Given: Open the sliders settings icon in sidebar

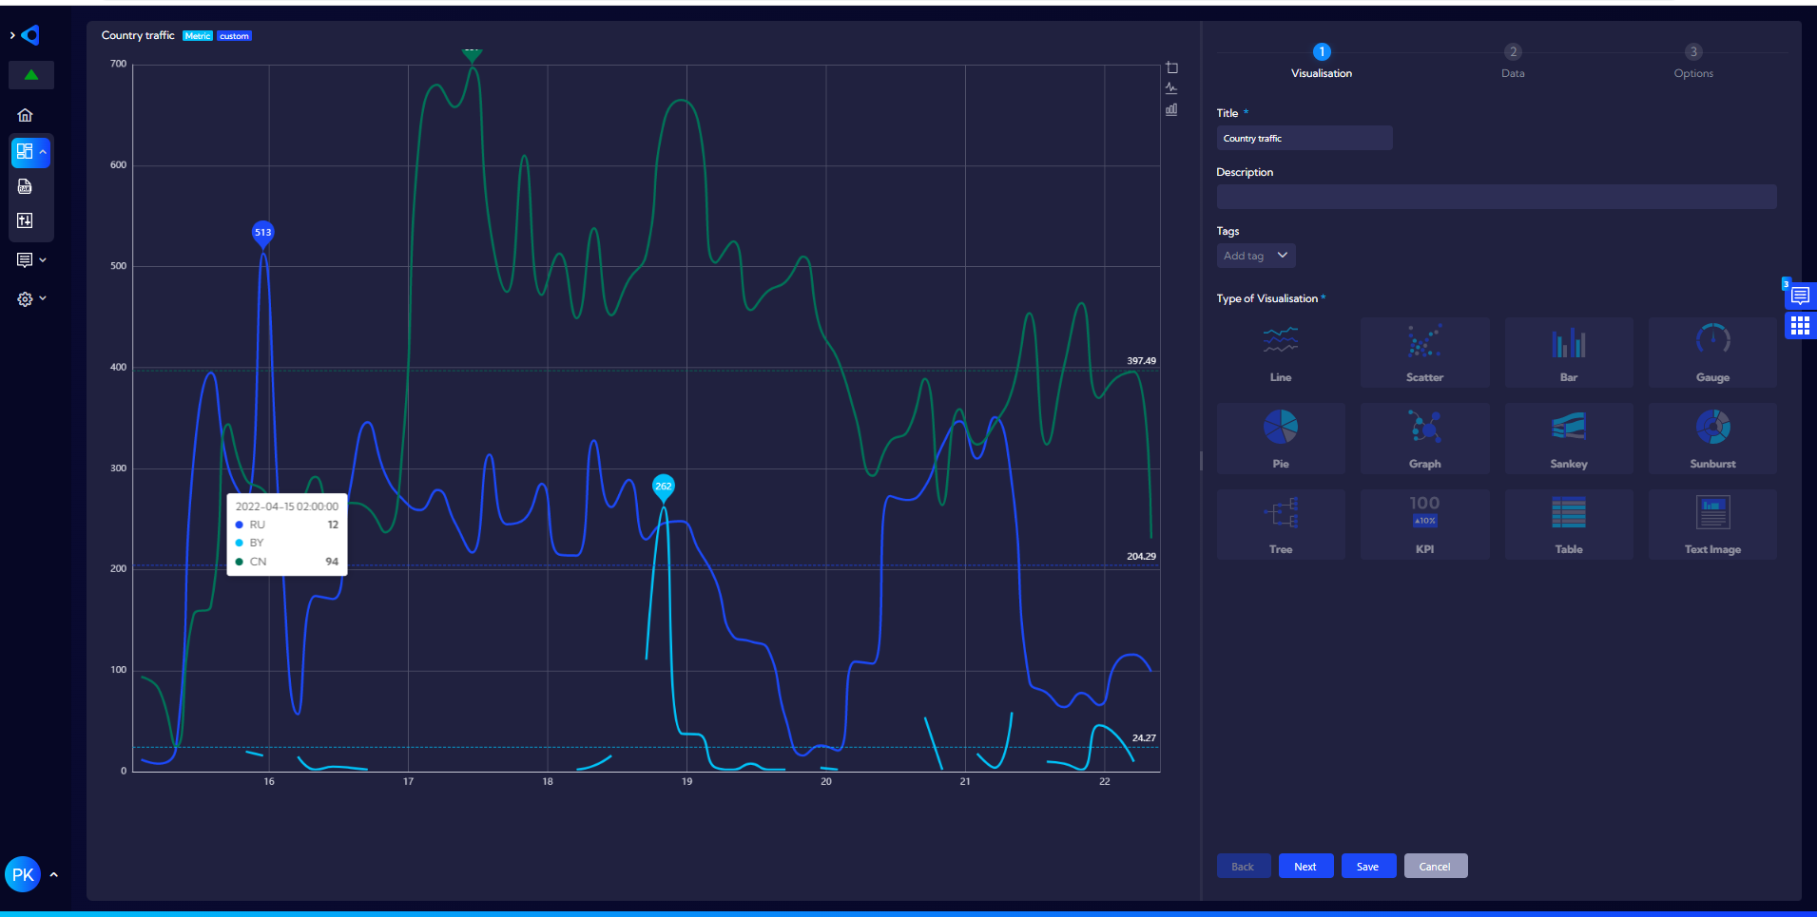Looking at the screenshot, I should pyautogui.click(x=26, y=220).
